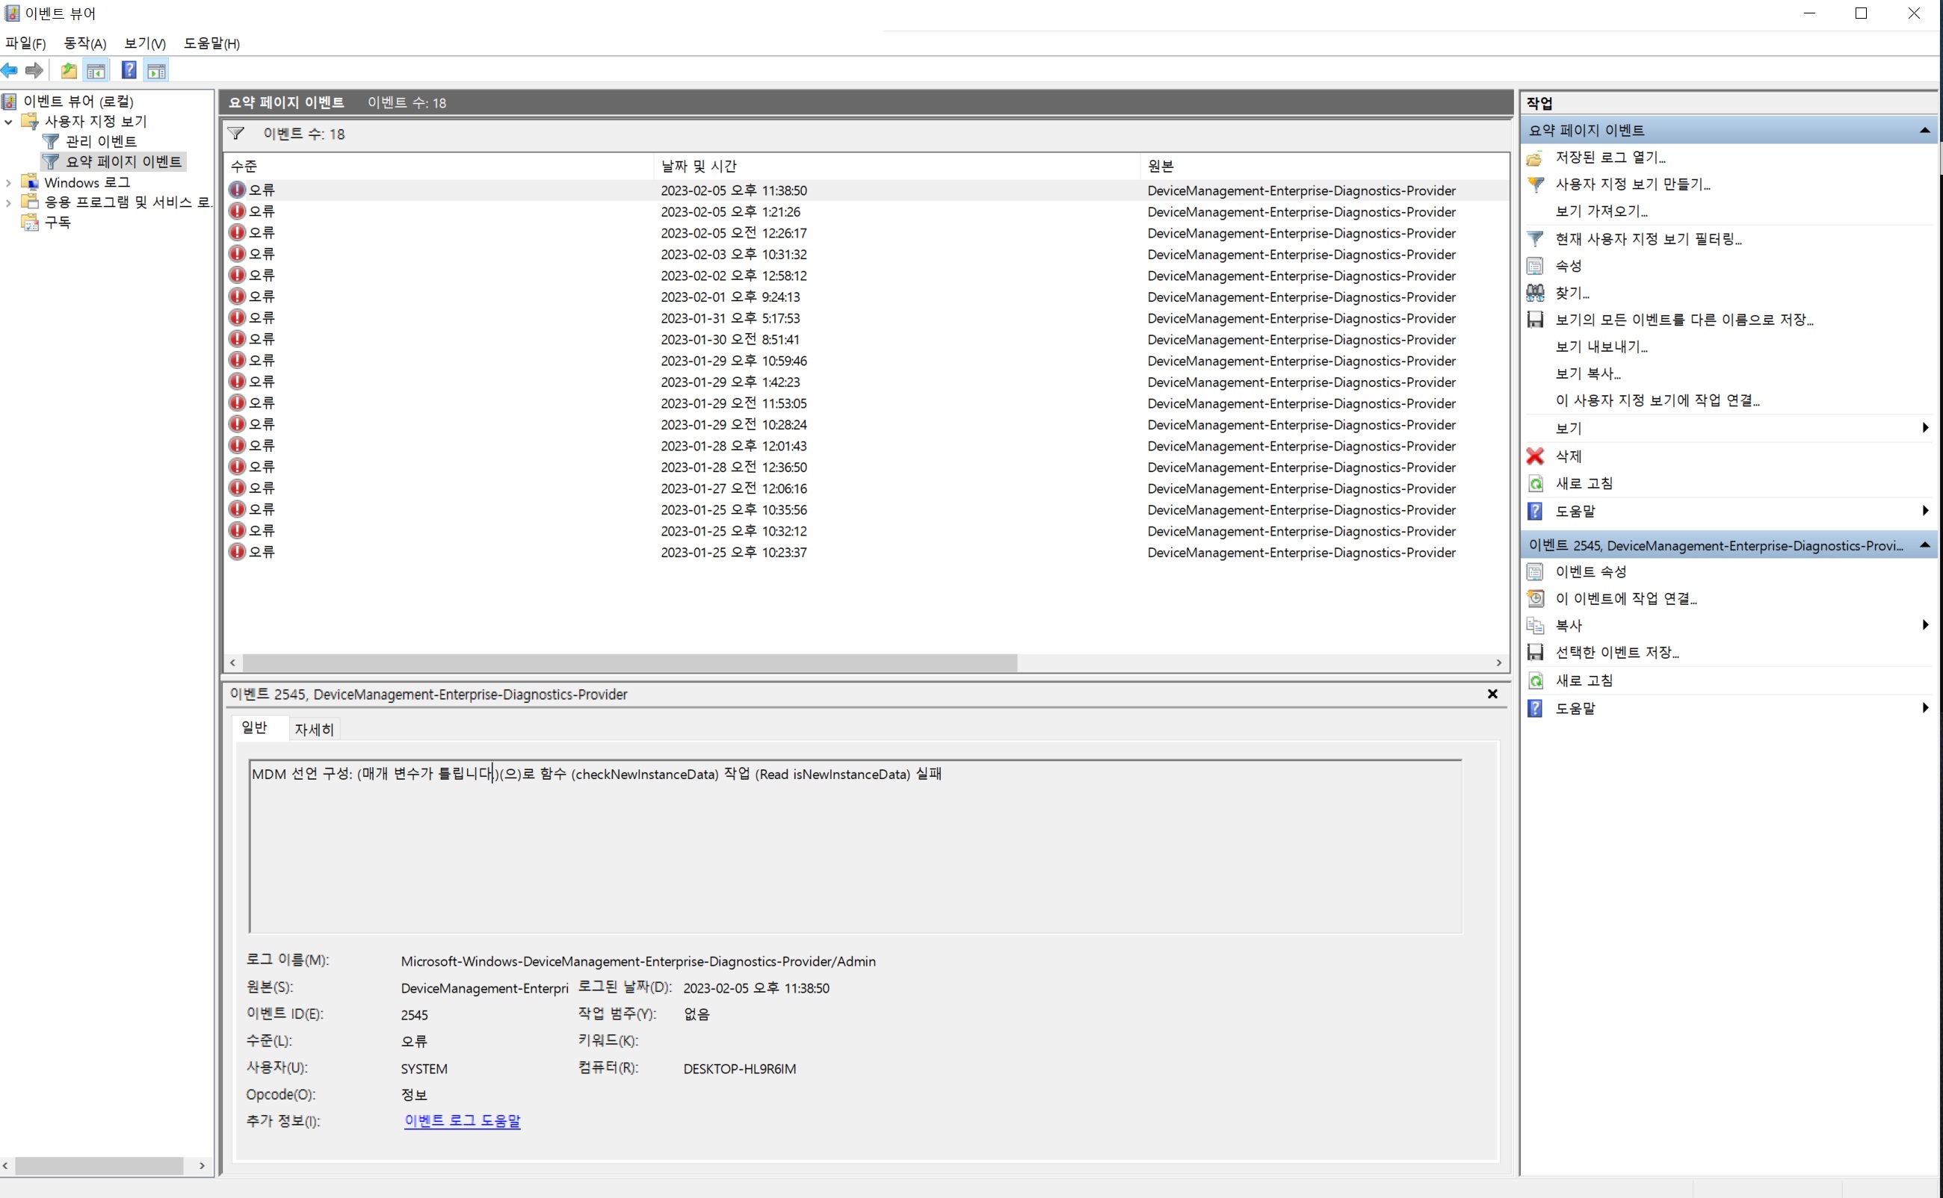Viewport: 1943px width, 1198px height.
Task: Open the 동작(A) menu
Action: (85, 43)
